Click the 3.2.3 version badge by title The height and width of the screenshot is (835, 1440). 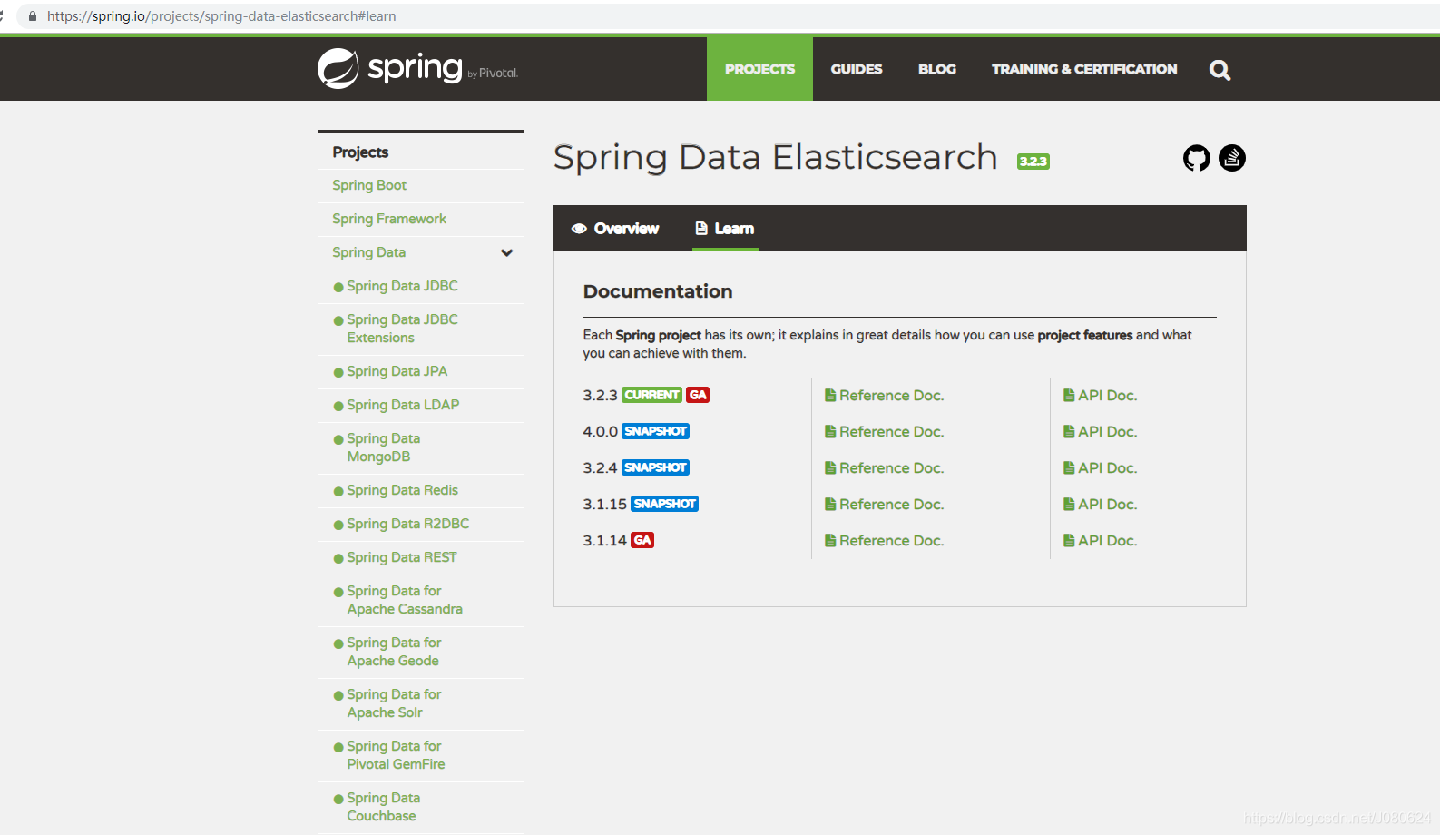click(x=1033, y=162)
